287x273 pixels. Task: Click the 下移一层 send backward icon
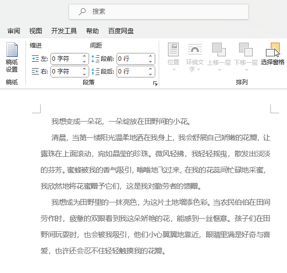tap(246, 50)
